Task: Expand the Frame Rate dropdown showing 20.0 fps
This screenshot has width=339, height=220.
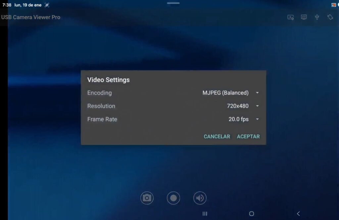Action: point(243,119)
